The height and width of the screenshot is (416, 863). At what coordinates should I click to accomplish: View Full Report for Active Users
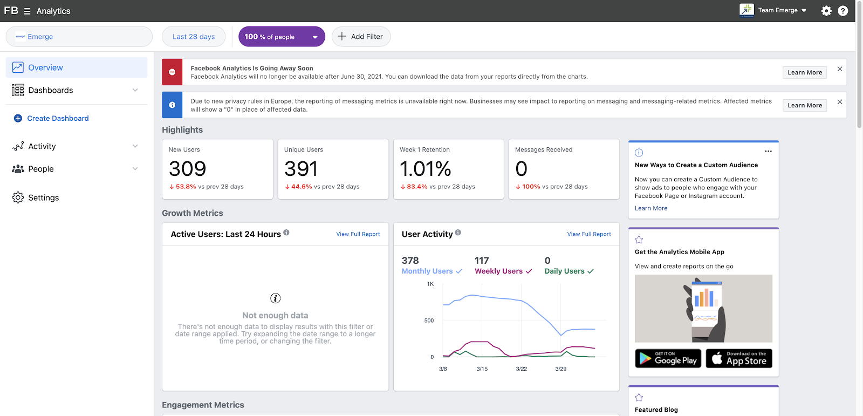click(x=358, y=234)
